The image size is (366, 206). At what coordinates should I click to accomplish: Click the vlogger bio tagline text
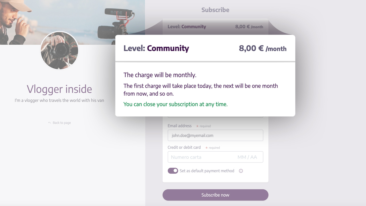pos(59,100)
